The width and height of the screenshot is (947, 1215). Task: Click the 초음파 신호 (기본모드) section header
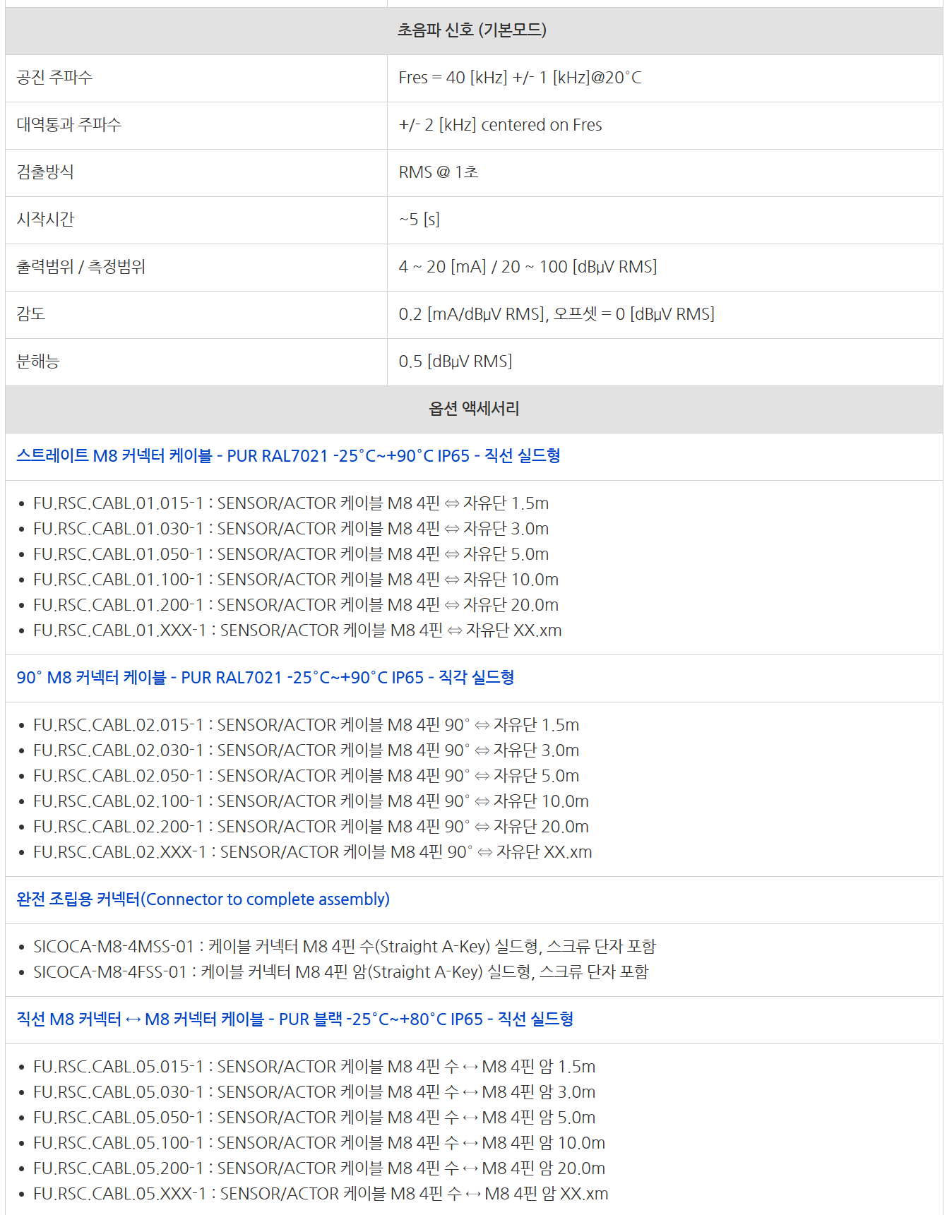click(x=473, y=30)
